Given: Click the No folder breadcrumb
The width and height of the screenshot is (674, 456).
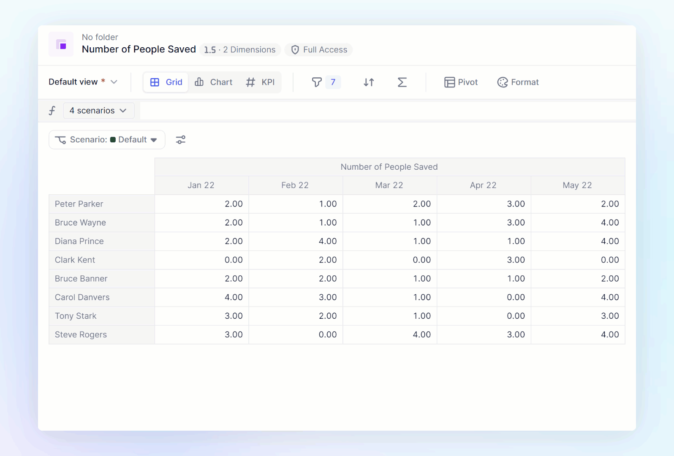Looking at the screenshot, I should tap(100, 37).
